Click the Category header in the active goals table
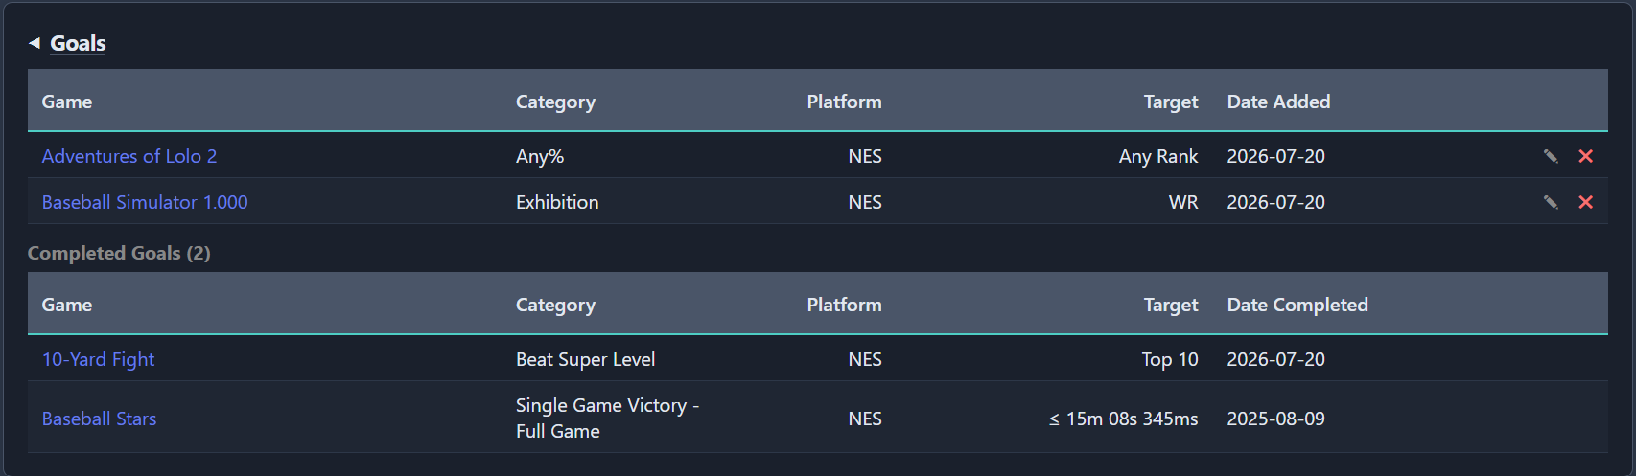This screenshot has height=476, width=1636. 555,102
